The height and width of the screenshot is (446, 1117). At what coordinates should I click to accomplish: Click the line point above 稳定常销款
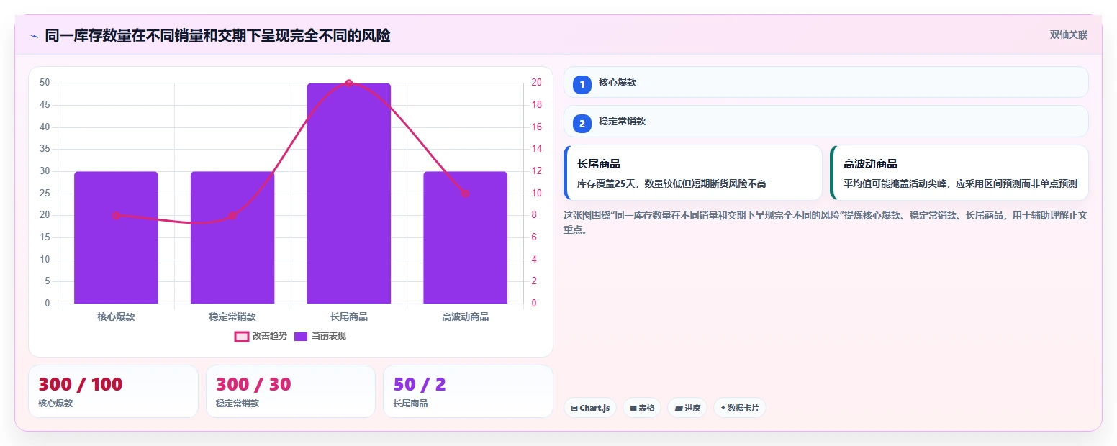[232, 216]
